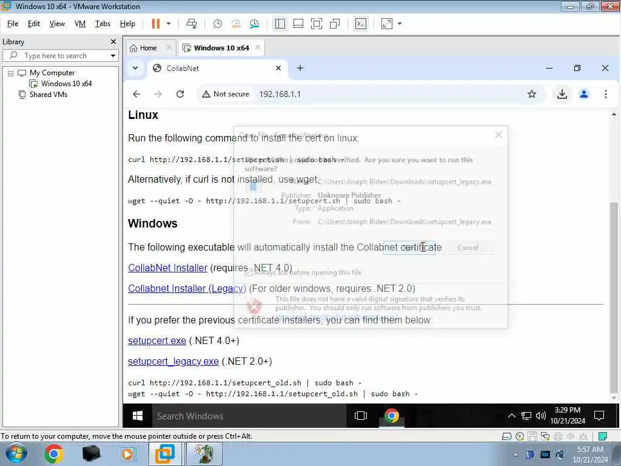Click the network adapter status icon
The height and width of the screenshot is (466, 621).
[545, 436]
